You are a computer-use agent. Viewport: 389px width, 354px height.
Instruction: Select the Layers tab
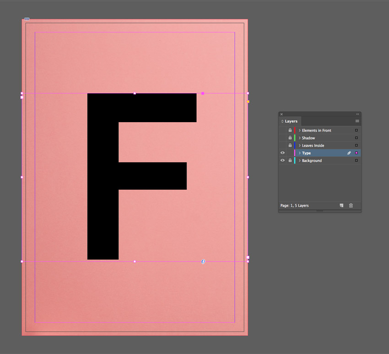[x=291, y=121]
